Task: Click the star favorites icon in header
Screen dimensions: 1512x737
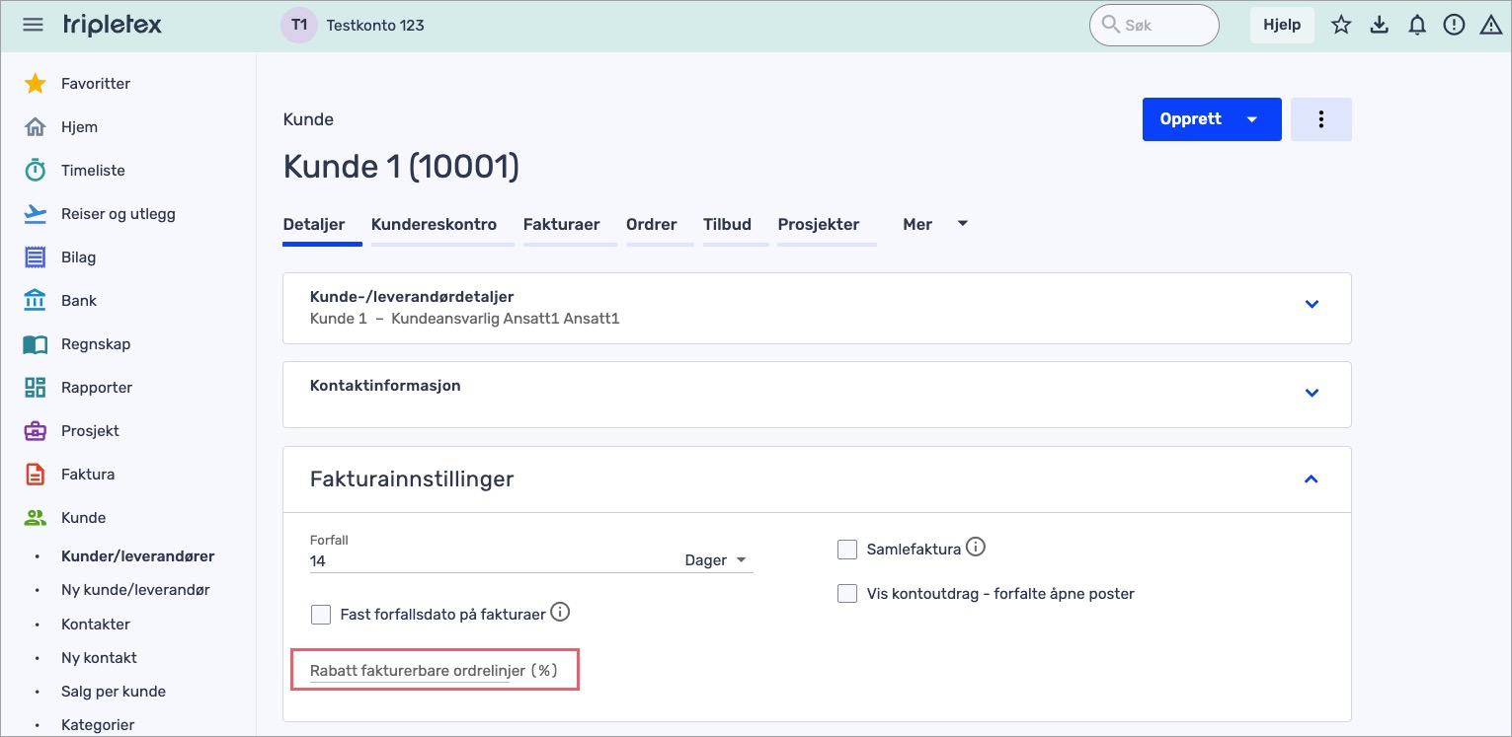Action: [1341, 26]
